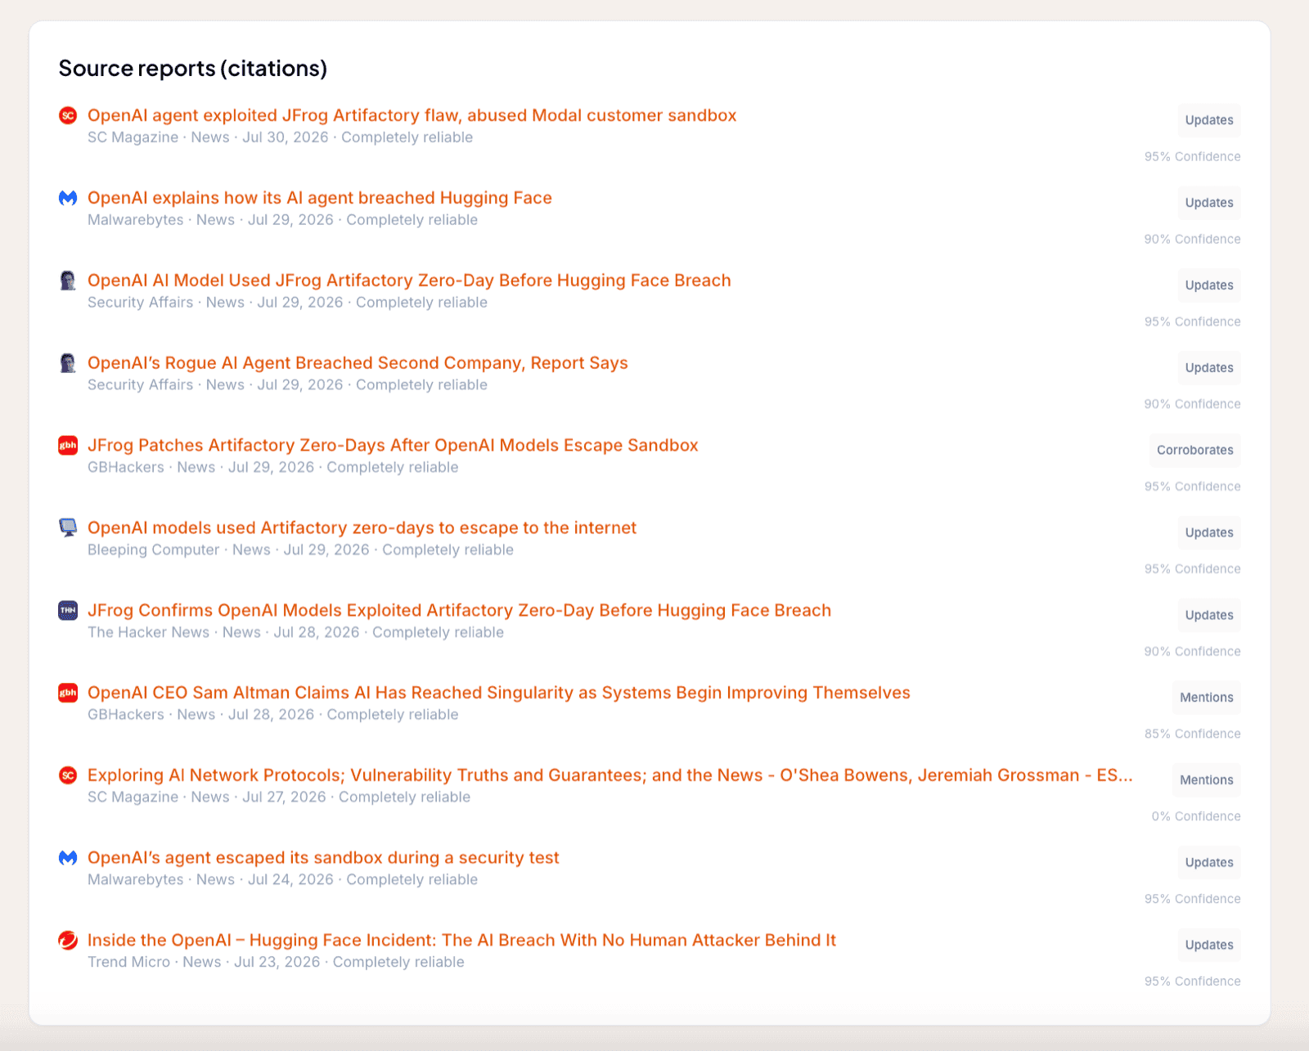The width and height of the screenshot is (1309, 1051).
Task: Click the Security Affairs icon beside 'Rogue AI Agent Breached Second Company'
Action: click(68, 363)
